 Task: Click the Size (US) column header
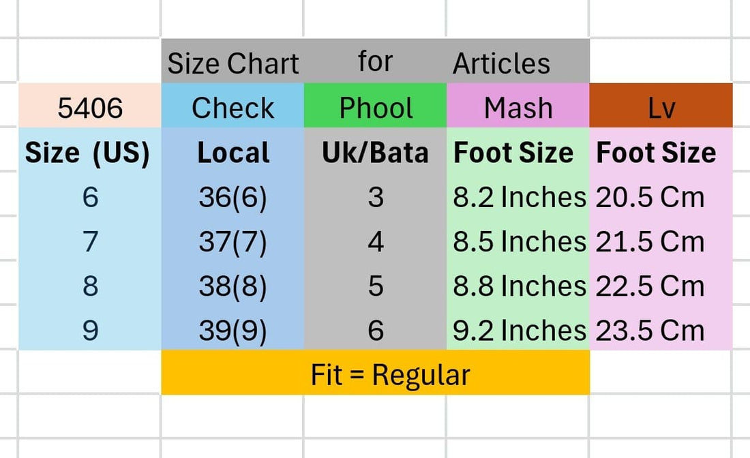coord(87,153)
